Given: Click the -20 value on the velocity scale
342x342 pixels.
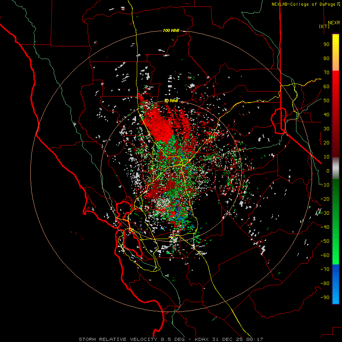Looking at the screenshot, I should click(x=325, y=199).
